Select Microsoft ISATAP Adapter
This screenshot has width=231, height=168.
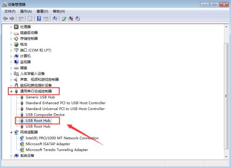pos(48,144)
